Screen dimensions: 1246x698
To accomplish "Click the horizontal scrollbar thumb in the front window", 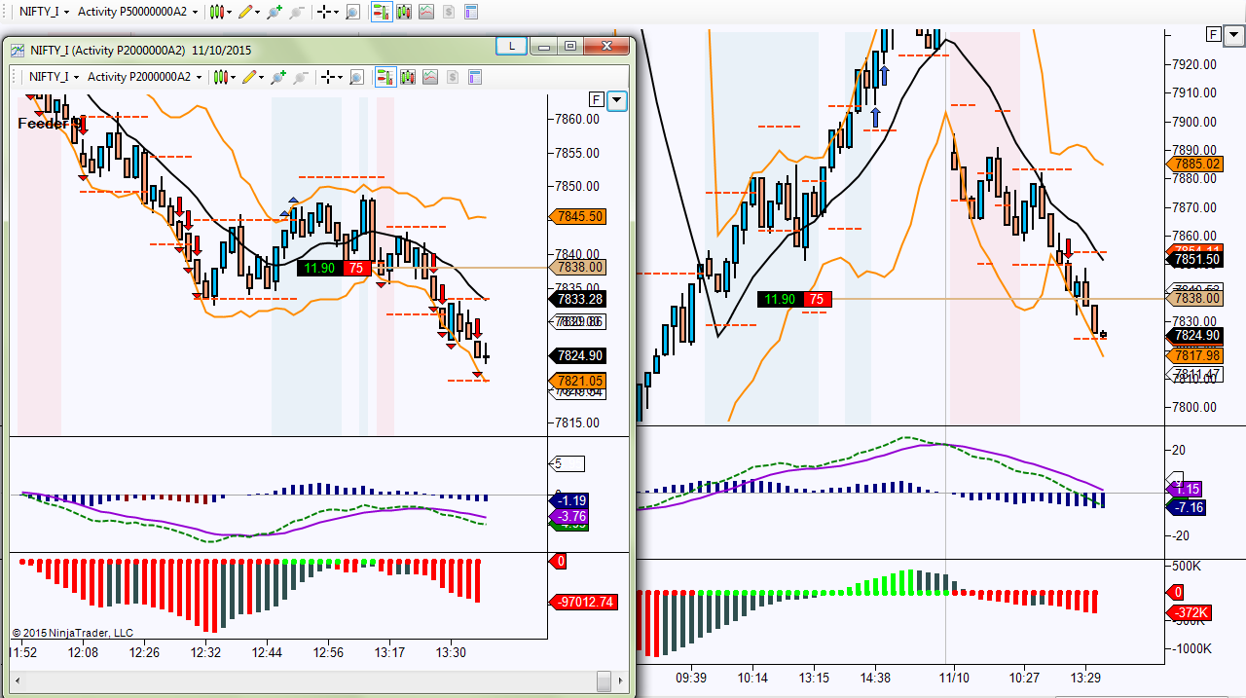I will (604, 680).
